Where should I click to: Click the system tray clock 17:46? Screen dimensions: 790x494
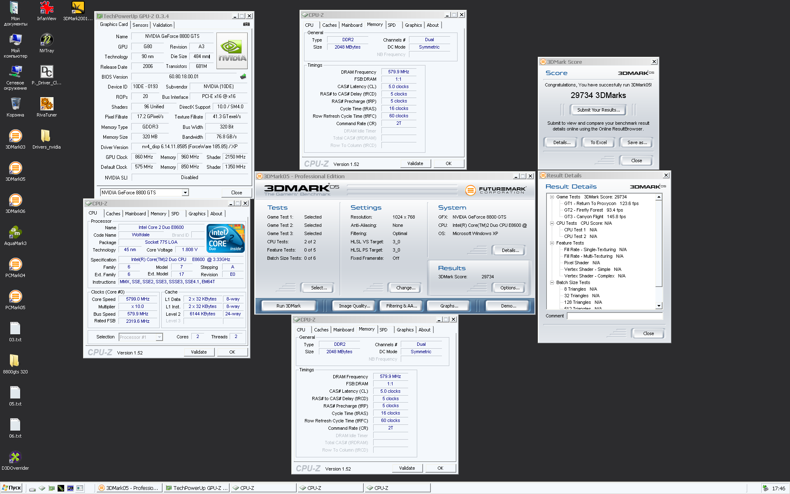778,489
